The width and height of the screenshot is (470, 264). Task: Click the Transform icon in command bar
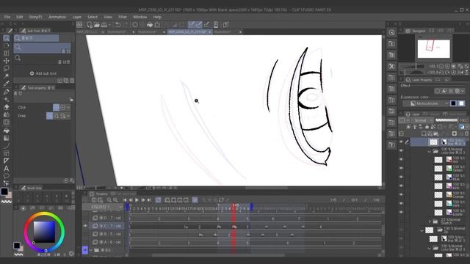(x=157, y=25)
